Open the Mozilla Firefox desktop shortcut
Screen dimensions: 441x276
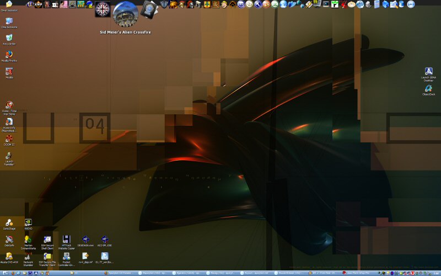(9, 55)
